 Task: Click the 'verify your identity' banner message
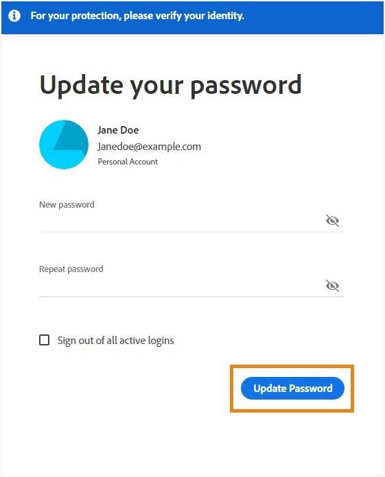point(137,16)
